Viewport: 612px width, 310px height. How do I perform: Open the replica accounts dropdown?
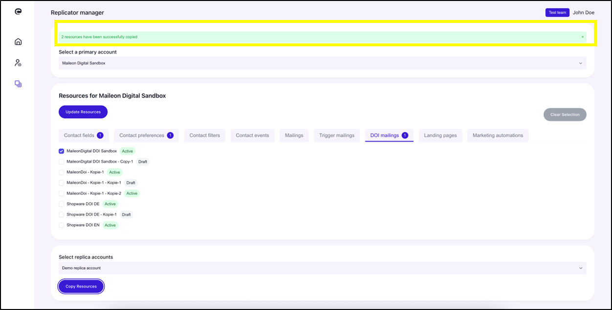tap(322, 268)
